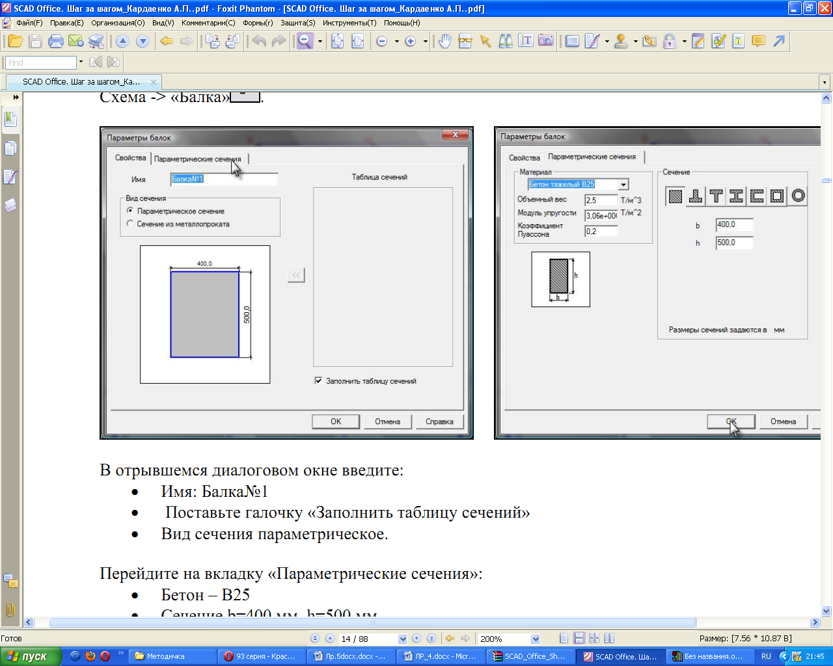
Task: Open the Файл(F) menu
Action: point(29,23)
